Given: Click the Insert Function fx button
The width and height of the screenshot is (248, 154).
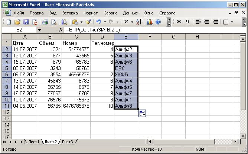Looking at the screenshot, I should (x=61, y=30).
